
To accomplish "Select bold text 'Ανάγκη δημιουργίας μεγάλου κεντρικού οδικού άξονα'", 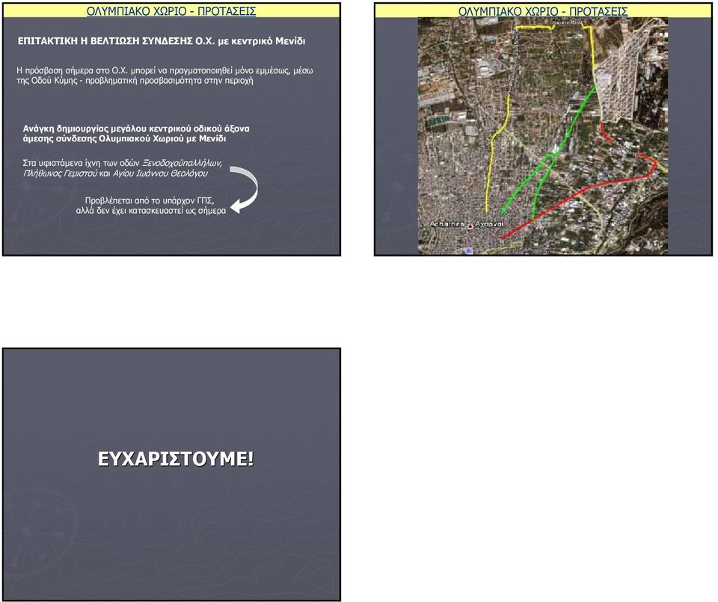I will click(136, 129).
